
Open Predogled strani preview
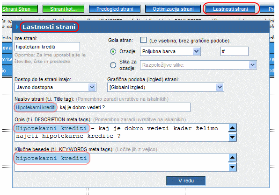tap(115, 9)
